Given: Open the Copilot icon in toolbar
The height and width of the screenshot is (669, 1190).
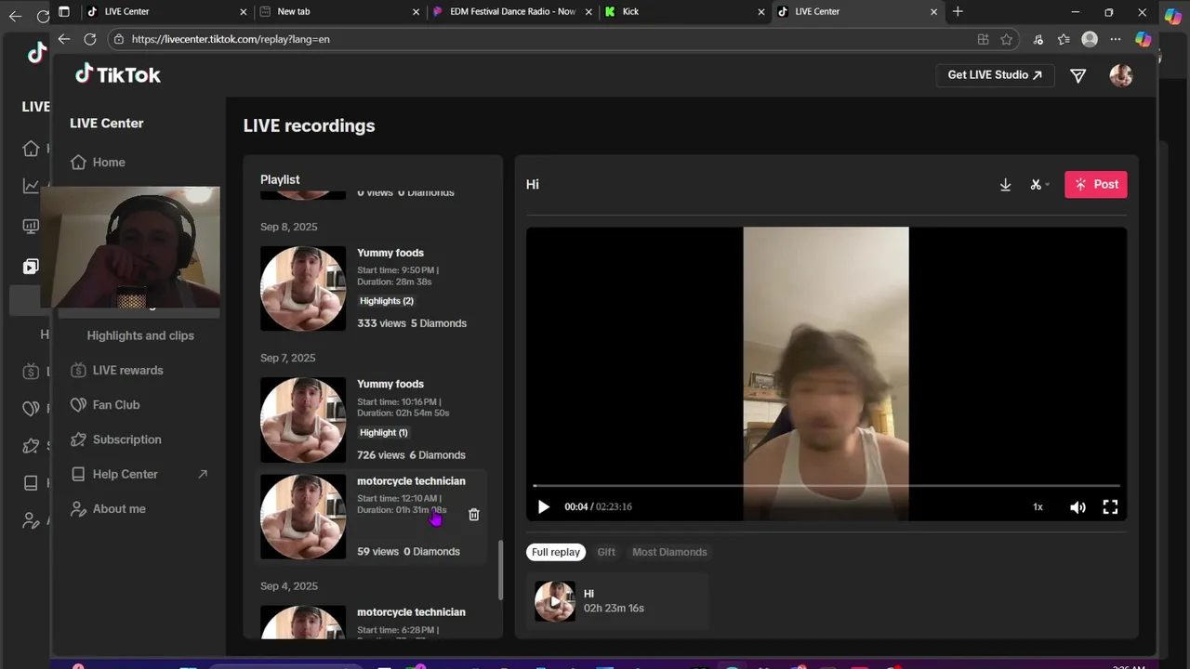Looking at the screenshot, I should [1144, 39].
